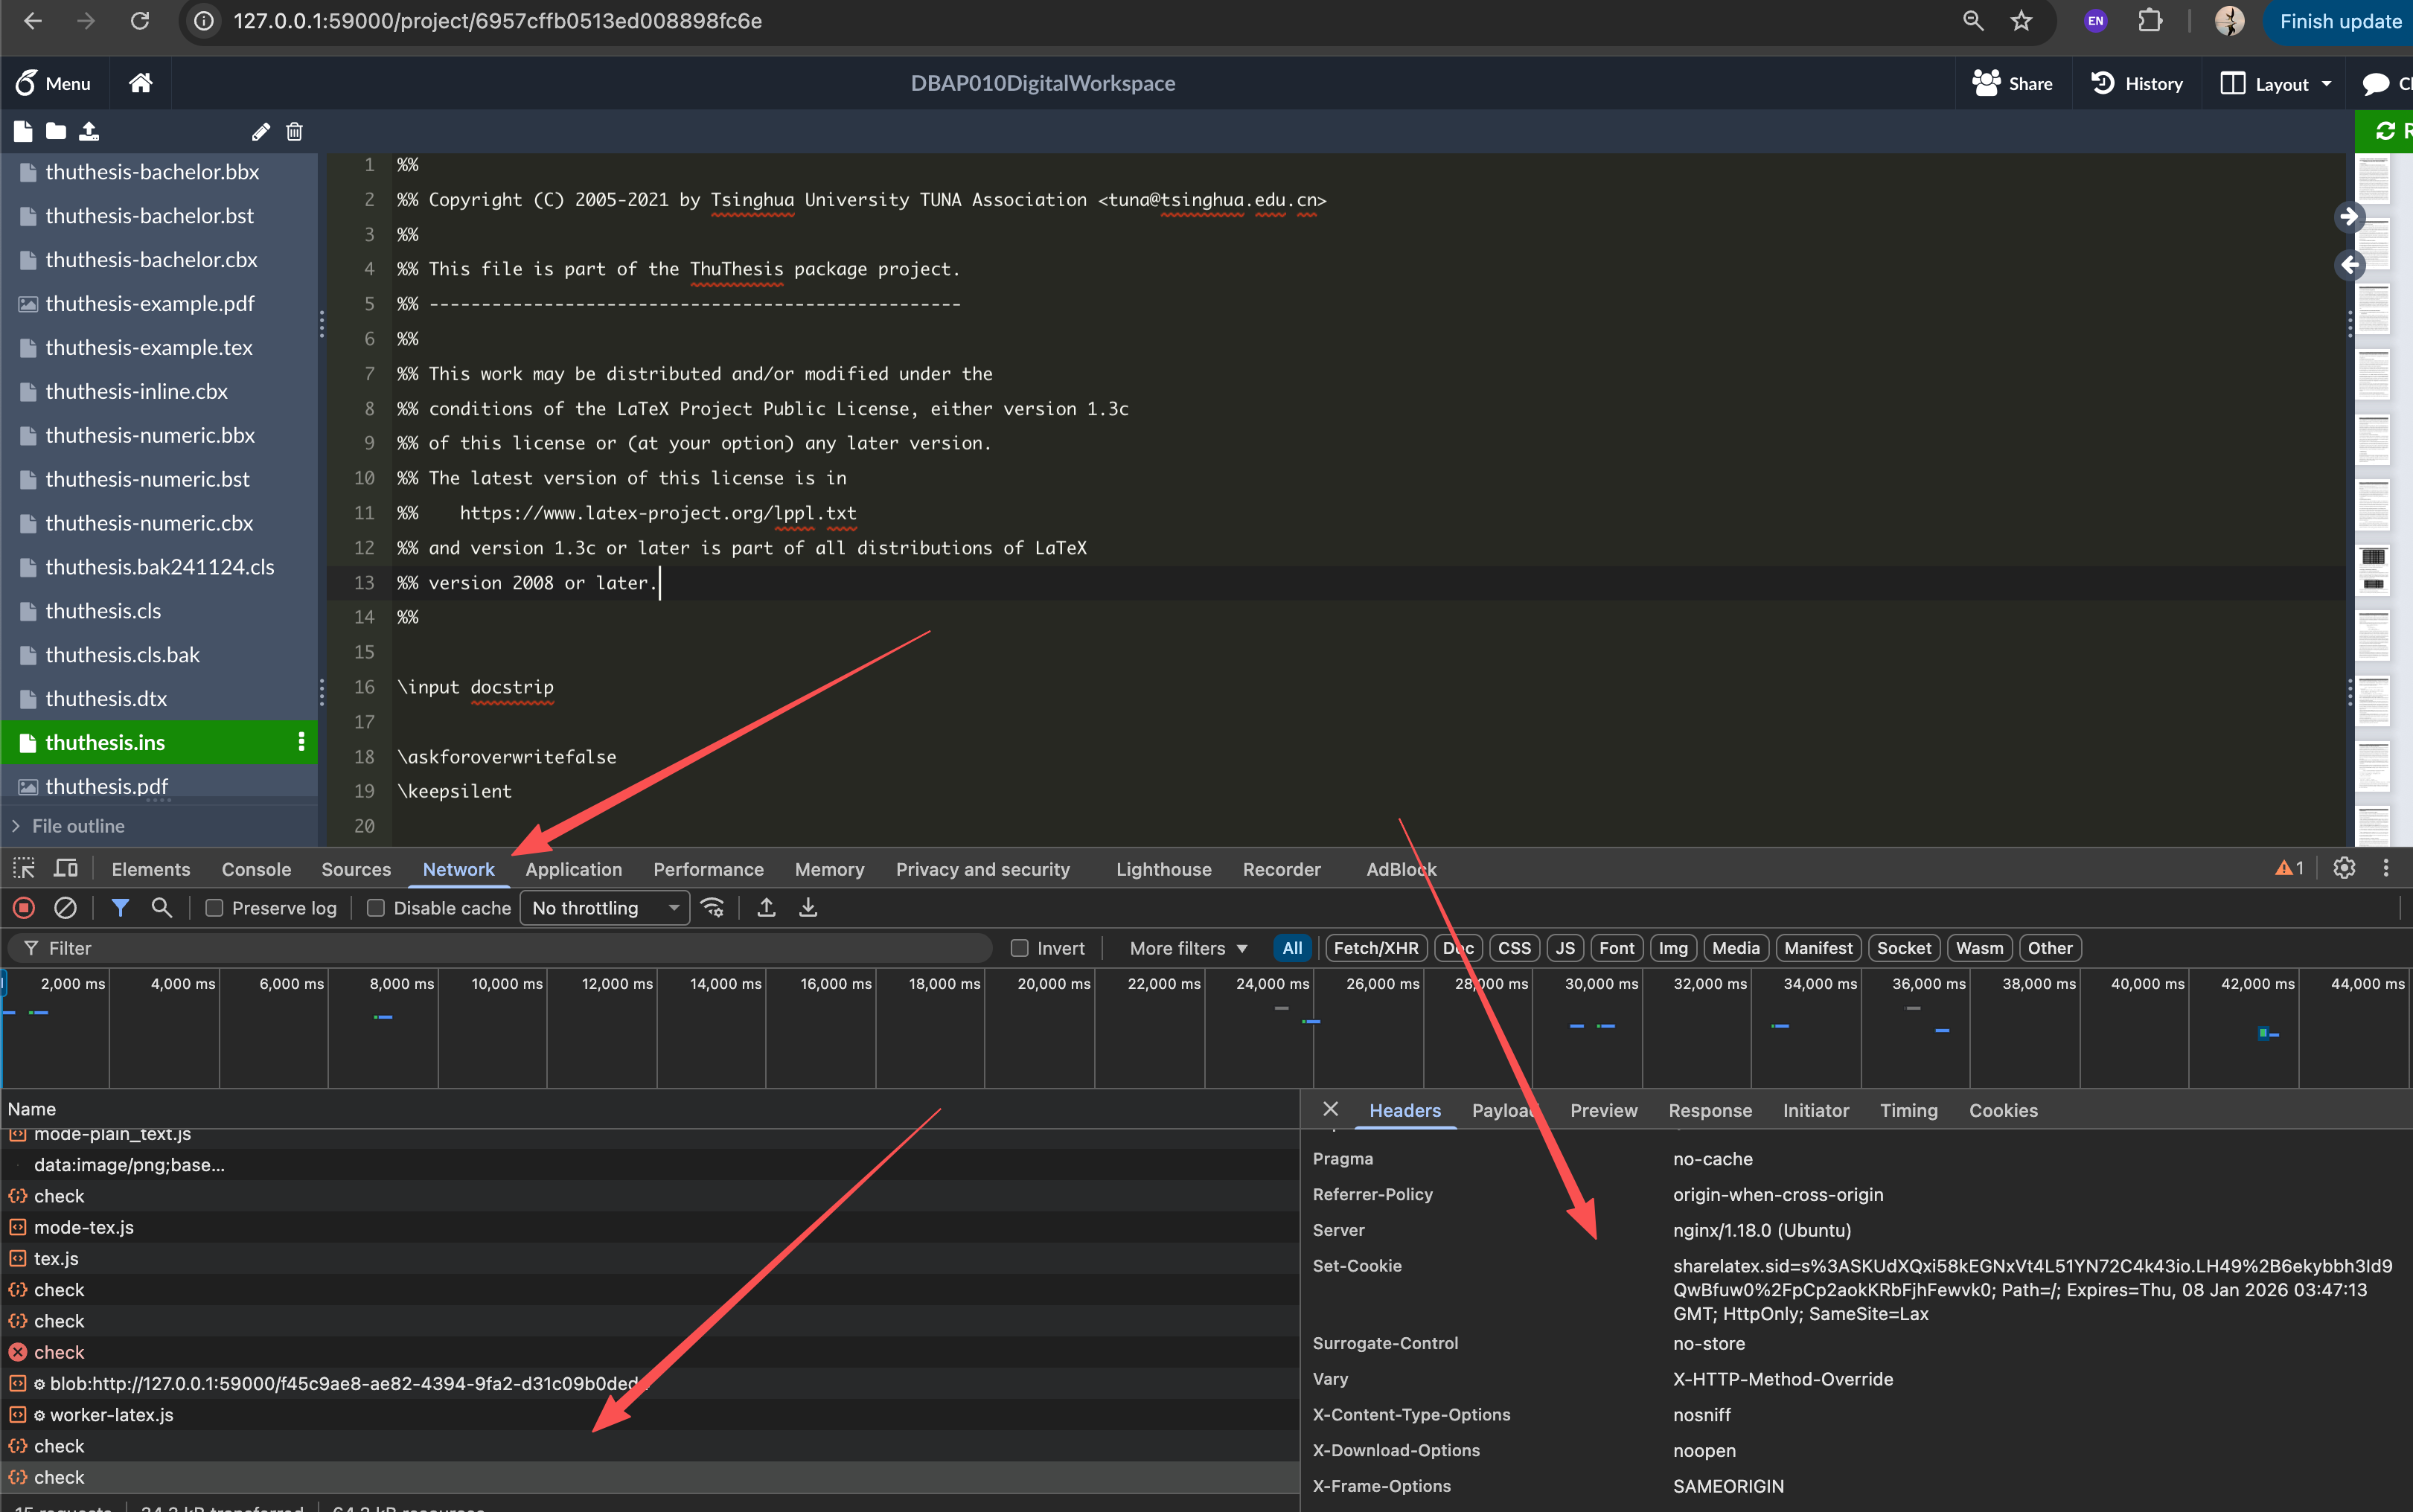Image resolution: width=2413 pixels, height=1512 pixels.
Task: Toggle the Invert filter checkbox
Action: [1019, 948]
